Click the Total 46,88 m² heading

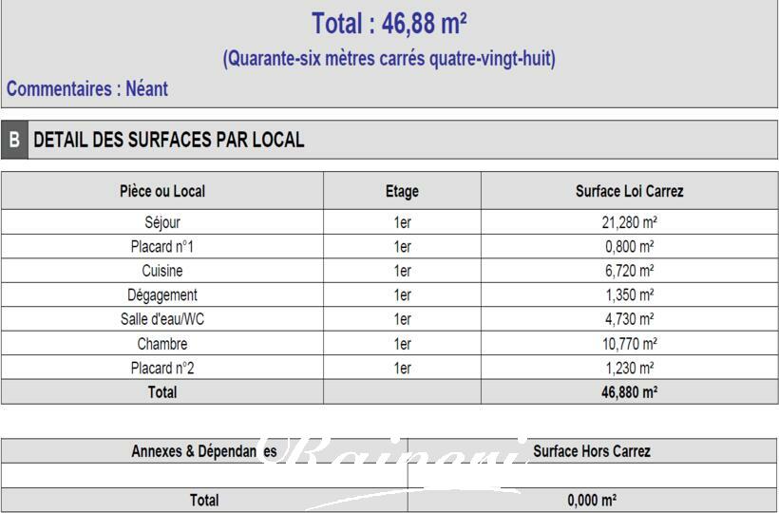(x=389, y=24)
